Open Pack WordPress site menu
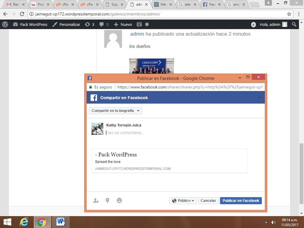 coord(30,24)
